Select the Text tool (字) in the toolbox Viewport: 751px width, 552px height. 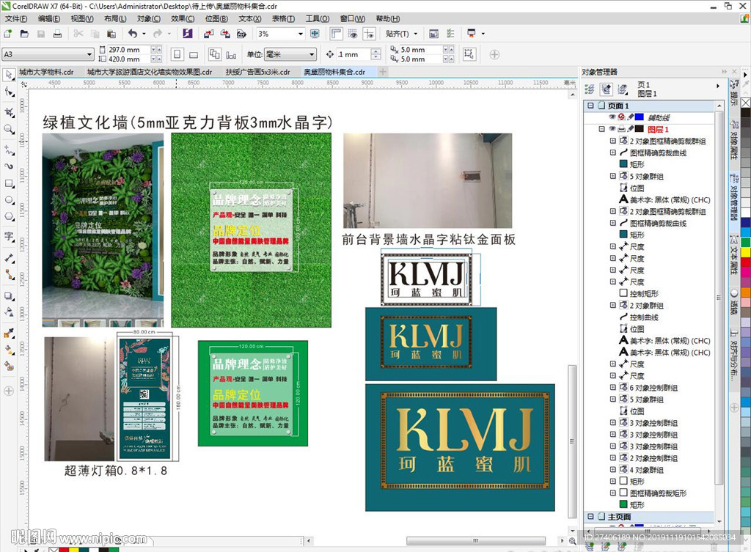tap(9, 236)
